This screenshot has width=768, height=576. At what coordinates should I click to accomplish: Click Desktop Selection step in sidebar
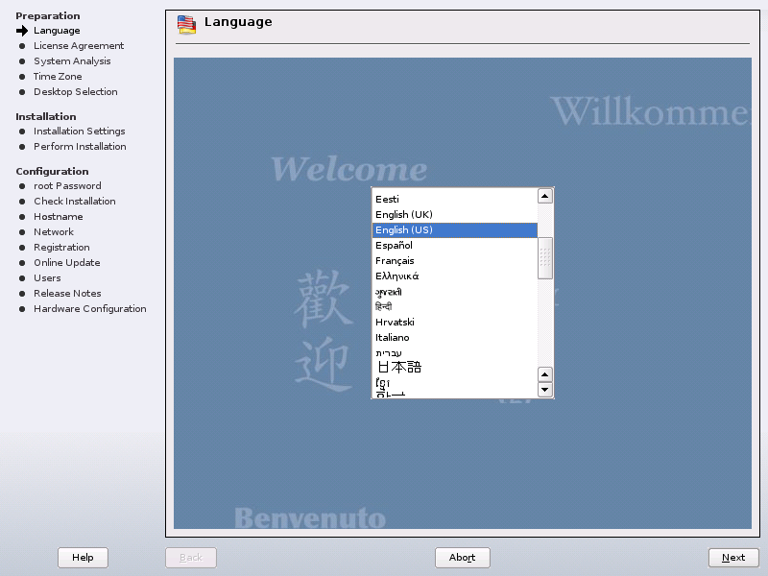(x=76, y=92)
